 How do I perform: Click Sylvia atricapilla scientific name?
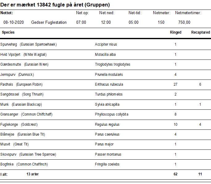click(x=107, y=104)
